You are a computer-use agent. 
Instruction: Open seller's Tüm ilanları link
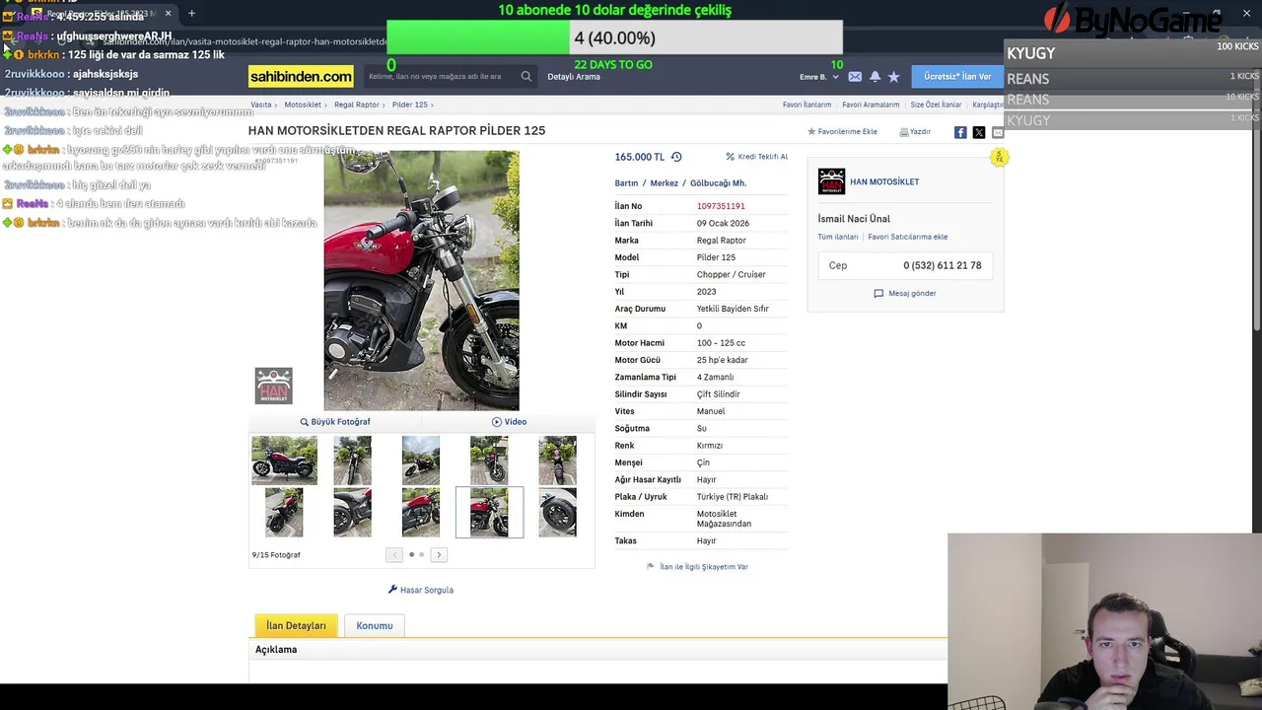[838, 237]
